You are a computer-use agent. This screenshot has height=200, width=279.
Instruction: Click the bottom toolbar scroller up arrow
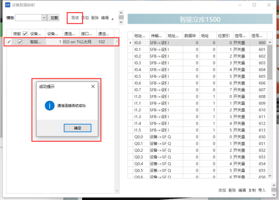[x=274, y=185]
